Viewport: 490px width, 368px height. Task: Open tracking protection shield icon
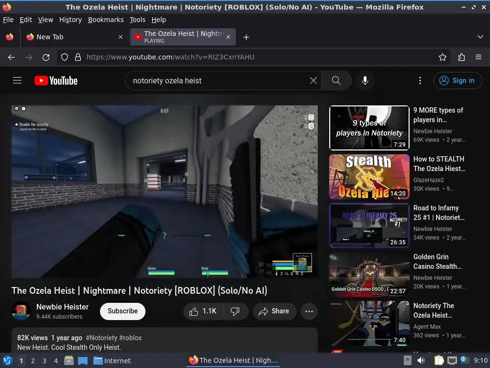[x=65, y=57]
